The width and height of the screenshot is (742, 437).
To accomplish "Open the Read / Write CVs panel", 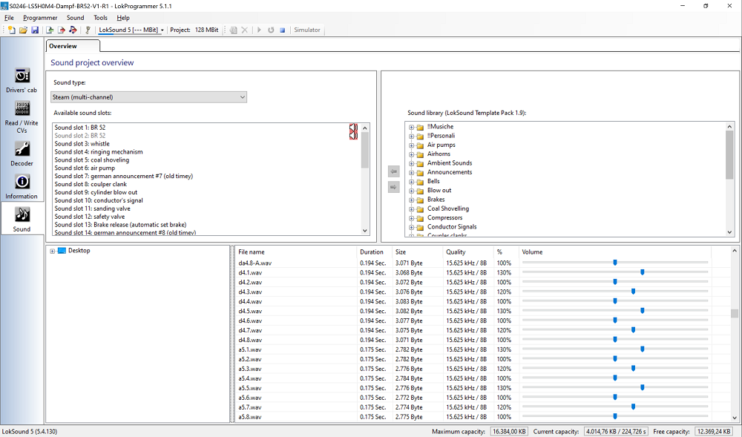I will (x=22, y=114).
